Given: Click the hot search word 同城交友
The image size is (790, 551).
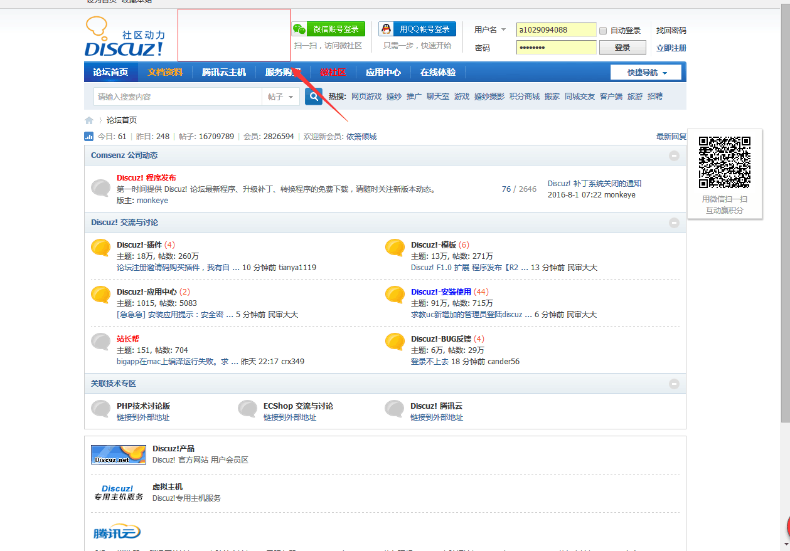Looking at the screenshot, I should tap(580, 97).
